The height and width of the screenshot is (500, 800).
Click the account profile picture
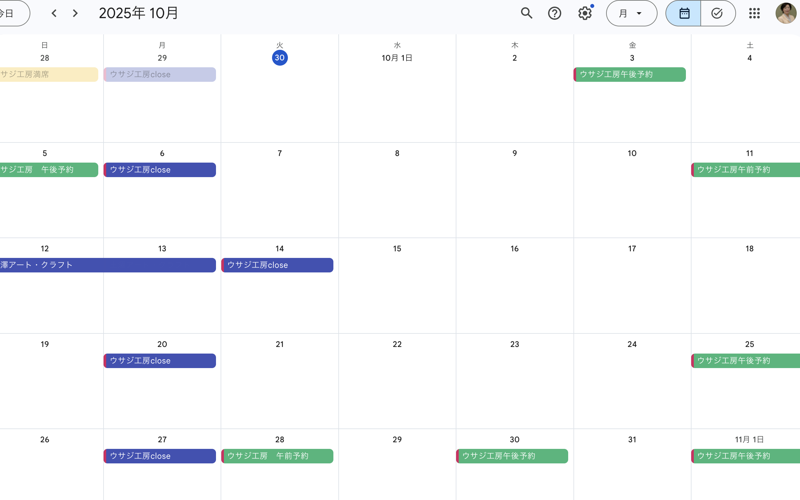click(x=785, y=13)
